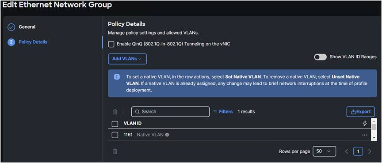
Task: Select the VLAN 1161 row checkbox
Action: (115, 135)
